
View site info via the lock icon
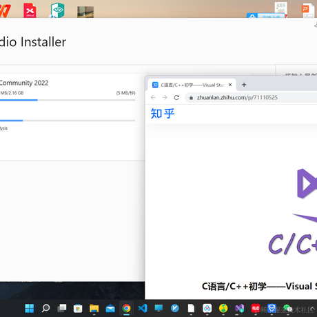(x=191, y=98)
